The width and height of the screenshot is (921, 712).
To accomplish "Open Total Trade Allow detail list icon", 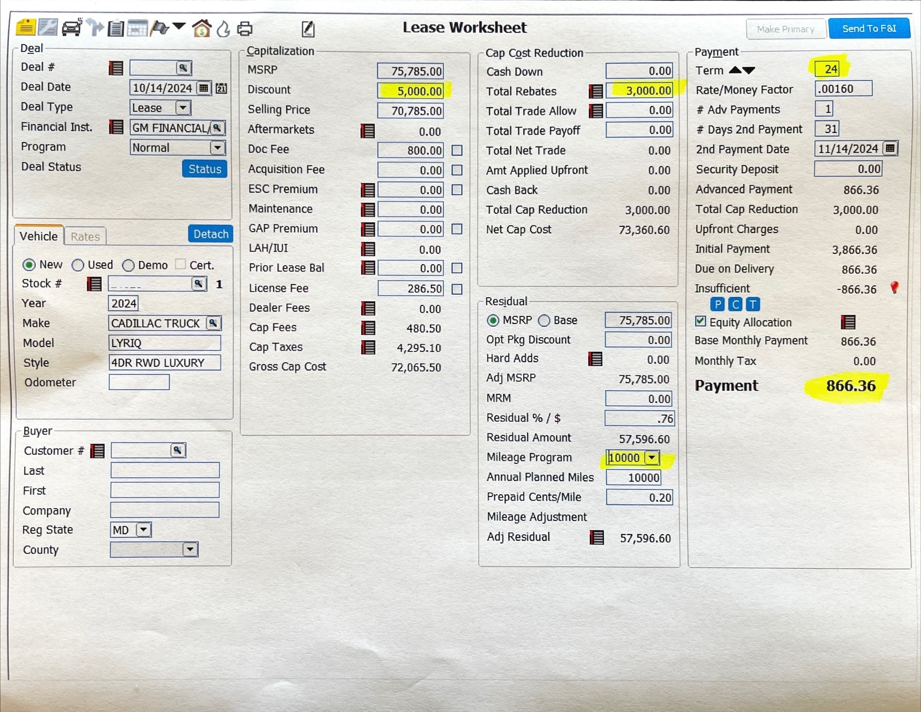I will pyautogui.click(x=596, y=111).
